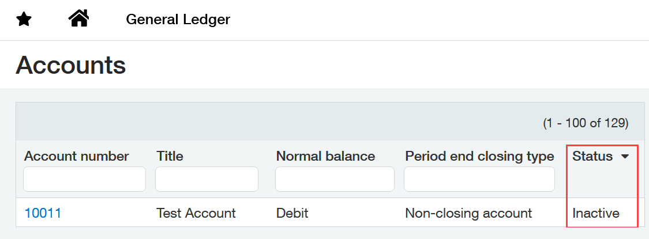Open account 10011 link
649x239 pixels.
click(43, 213)
